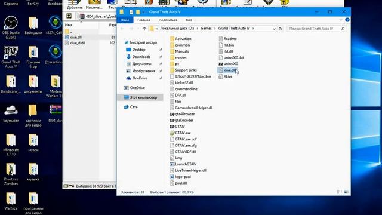Go up one level in the WinRAR window

coord(69,16)
